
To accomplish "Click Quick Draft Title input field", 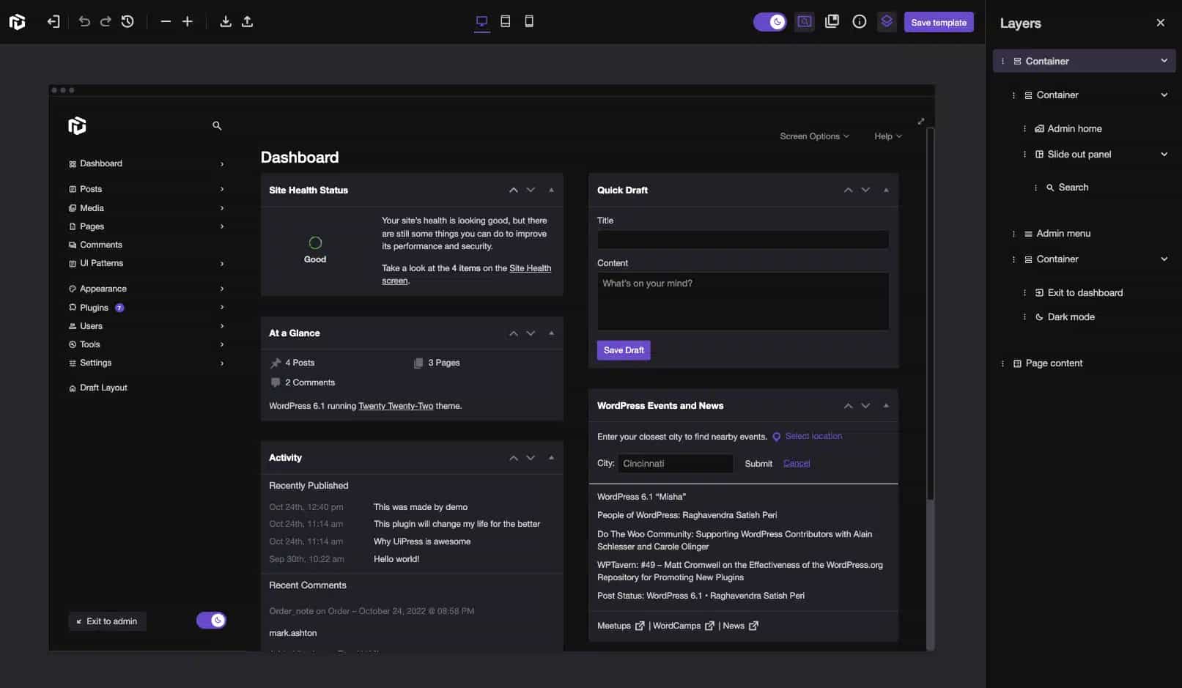I will [743, 240].
